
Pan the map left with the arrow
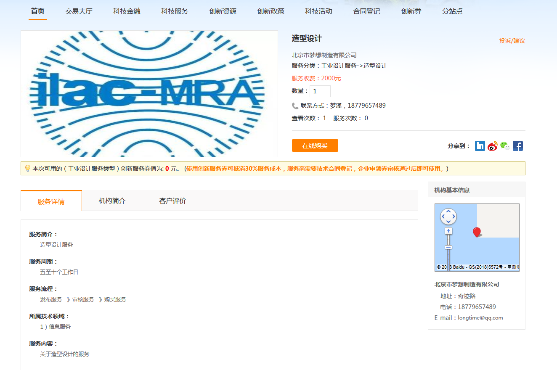pos(443,217)
